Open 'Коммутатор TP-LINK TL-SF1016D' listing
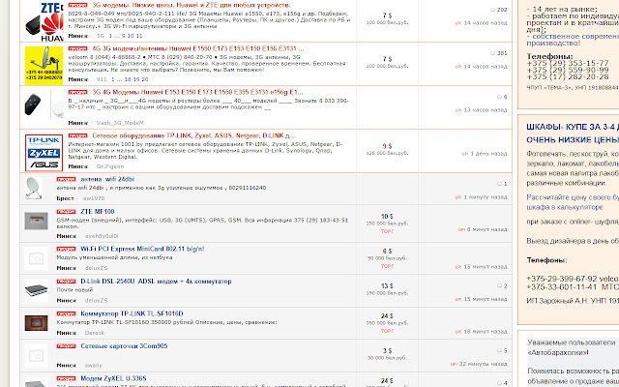The width and height of the screenshot is (619, 387). (x=132, y=313)
